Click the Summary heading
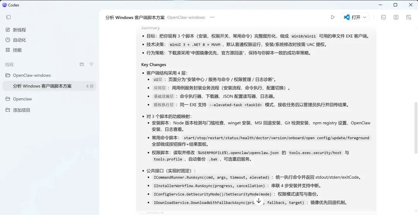Screen dimensions: 418x215 click(150, 28)
